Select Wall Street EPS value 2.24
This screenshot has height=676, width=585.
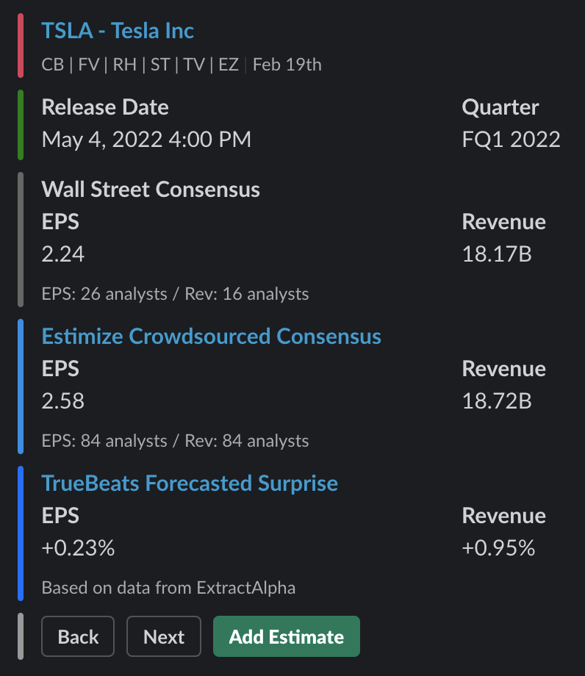[x=63, y=254]
